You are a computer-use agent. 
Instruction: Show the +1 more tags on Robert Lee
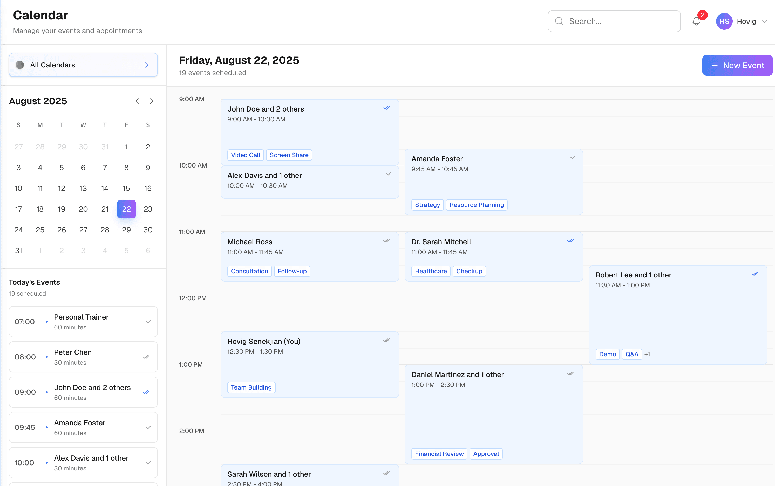647,354
